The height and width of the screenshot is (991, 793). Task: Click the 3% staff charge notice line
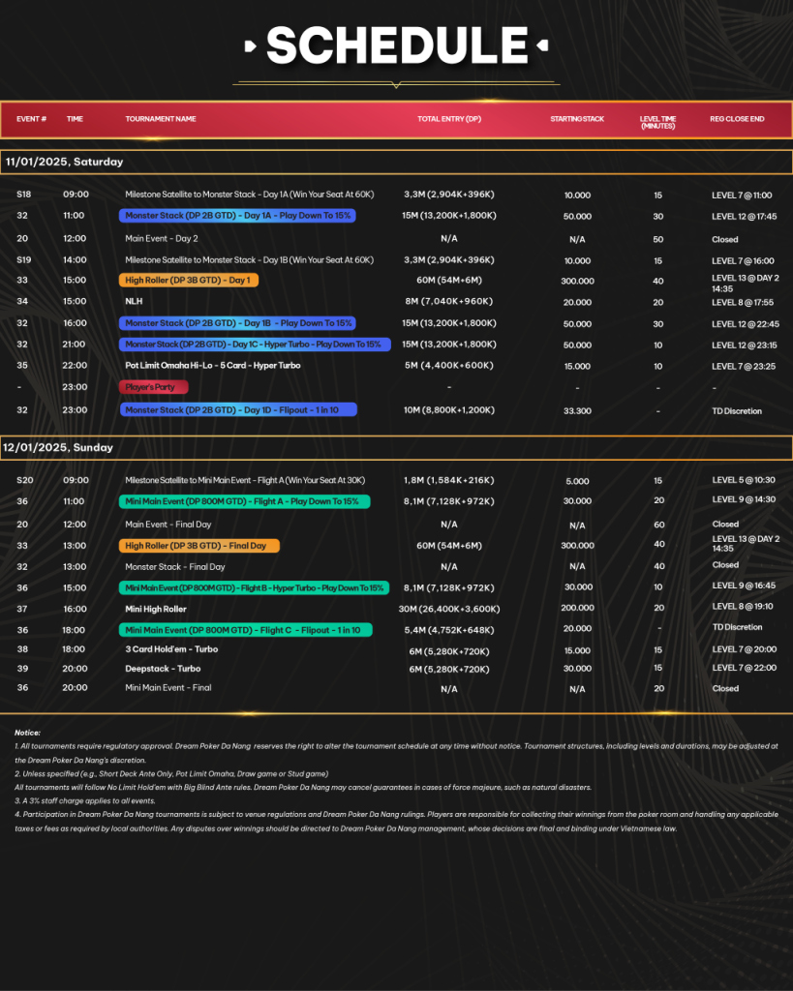(85, 800)
